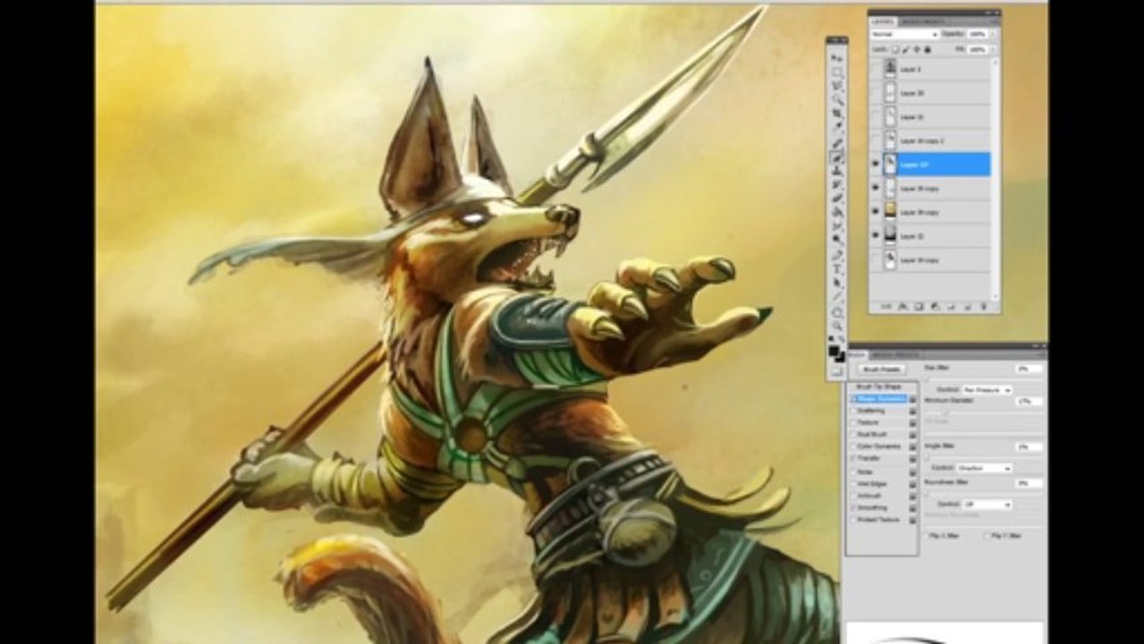This screenshot has width=1144, height=644.
Task: Enable Wet Edges checkbox
Action: 852,484
